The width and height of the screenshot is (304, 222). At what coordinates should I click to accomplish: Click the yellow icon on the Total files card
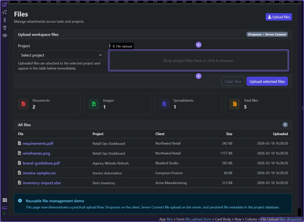click(234, 104)
